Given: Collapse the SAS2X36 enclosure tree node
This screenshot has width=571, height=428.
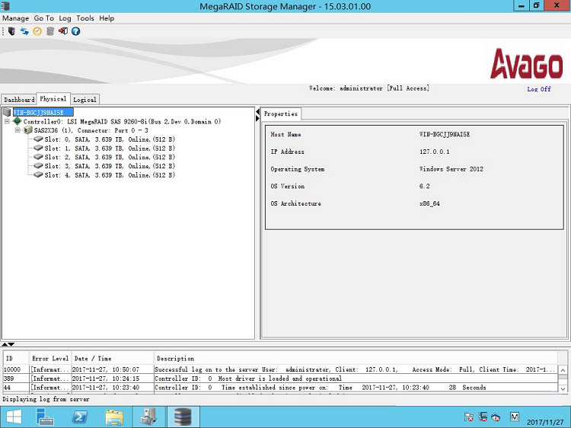Looking at the screenshot, I should [18, 130].
